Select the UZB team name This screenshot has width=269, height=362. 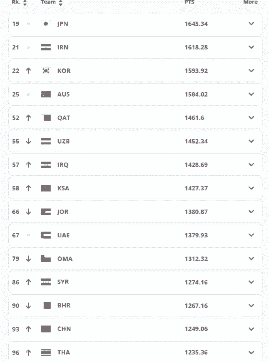pos(63,141)
